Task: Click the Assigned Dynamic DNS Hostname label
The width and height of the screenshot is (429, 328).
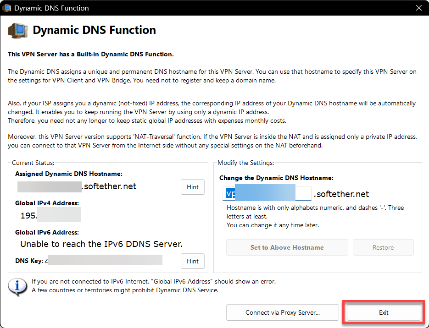Action: [x=69, y=174]
